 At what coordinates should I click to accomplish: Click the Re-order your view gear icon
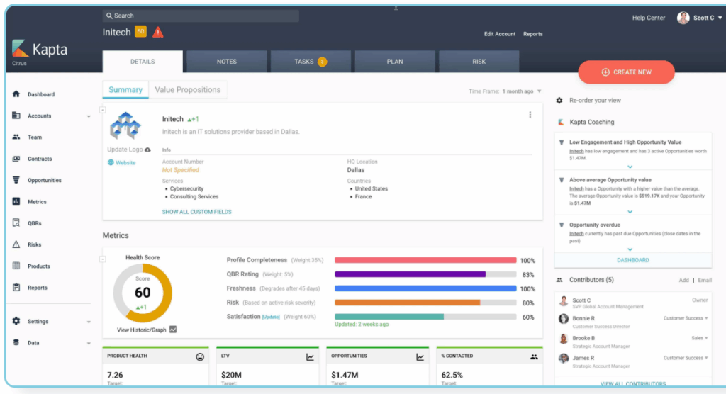[559, 101]
